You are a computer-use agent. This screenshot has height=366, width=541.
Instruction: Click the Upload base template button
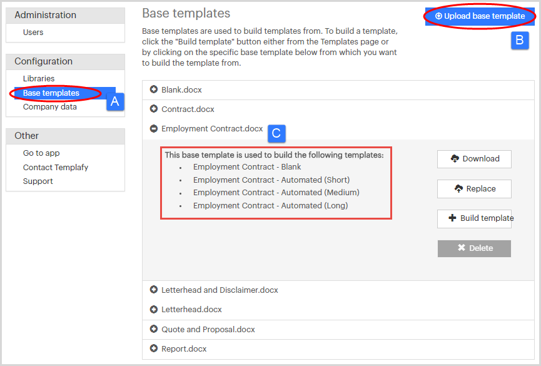coord(480,16)
